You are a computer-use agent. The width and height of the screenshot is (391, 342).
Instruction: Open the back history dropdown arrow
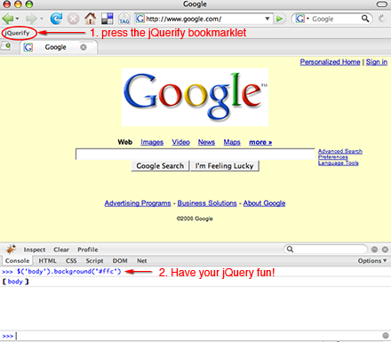pyautogui.click(x=18, y=19)
